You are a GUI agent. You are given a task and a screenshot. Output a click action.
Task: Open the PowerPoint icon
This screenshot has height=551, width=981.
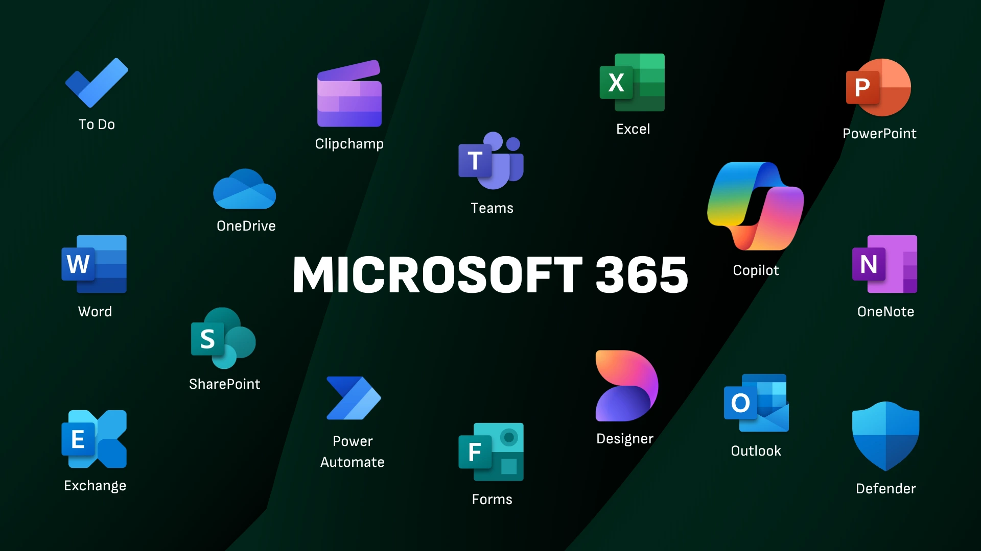click(x=879, y=88)
